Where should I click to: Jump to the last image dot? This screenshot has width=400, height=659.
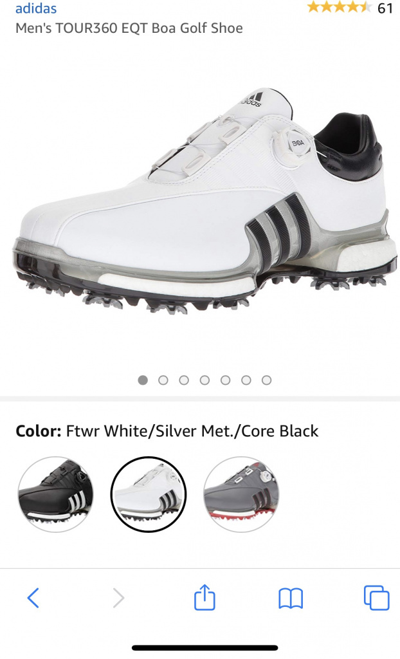tap(266, 380)
